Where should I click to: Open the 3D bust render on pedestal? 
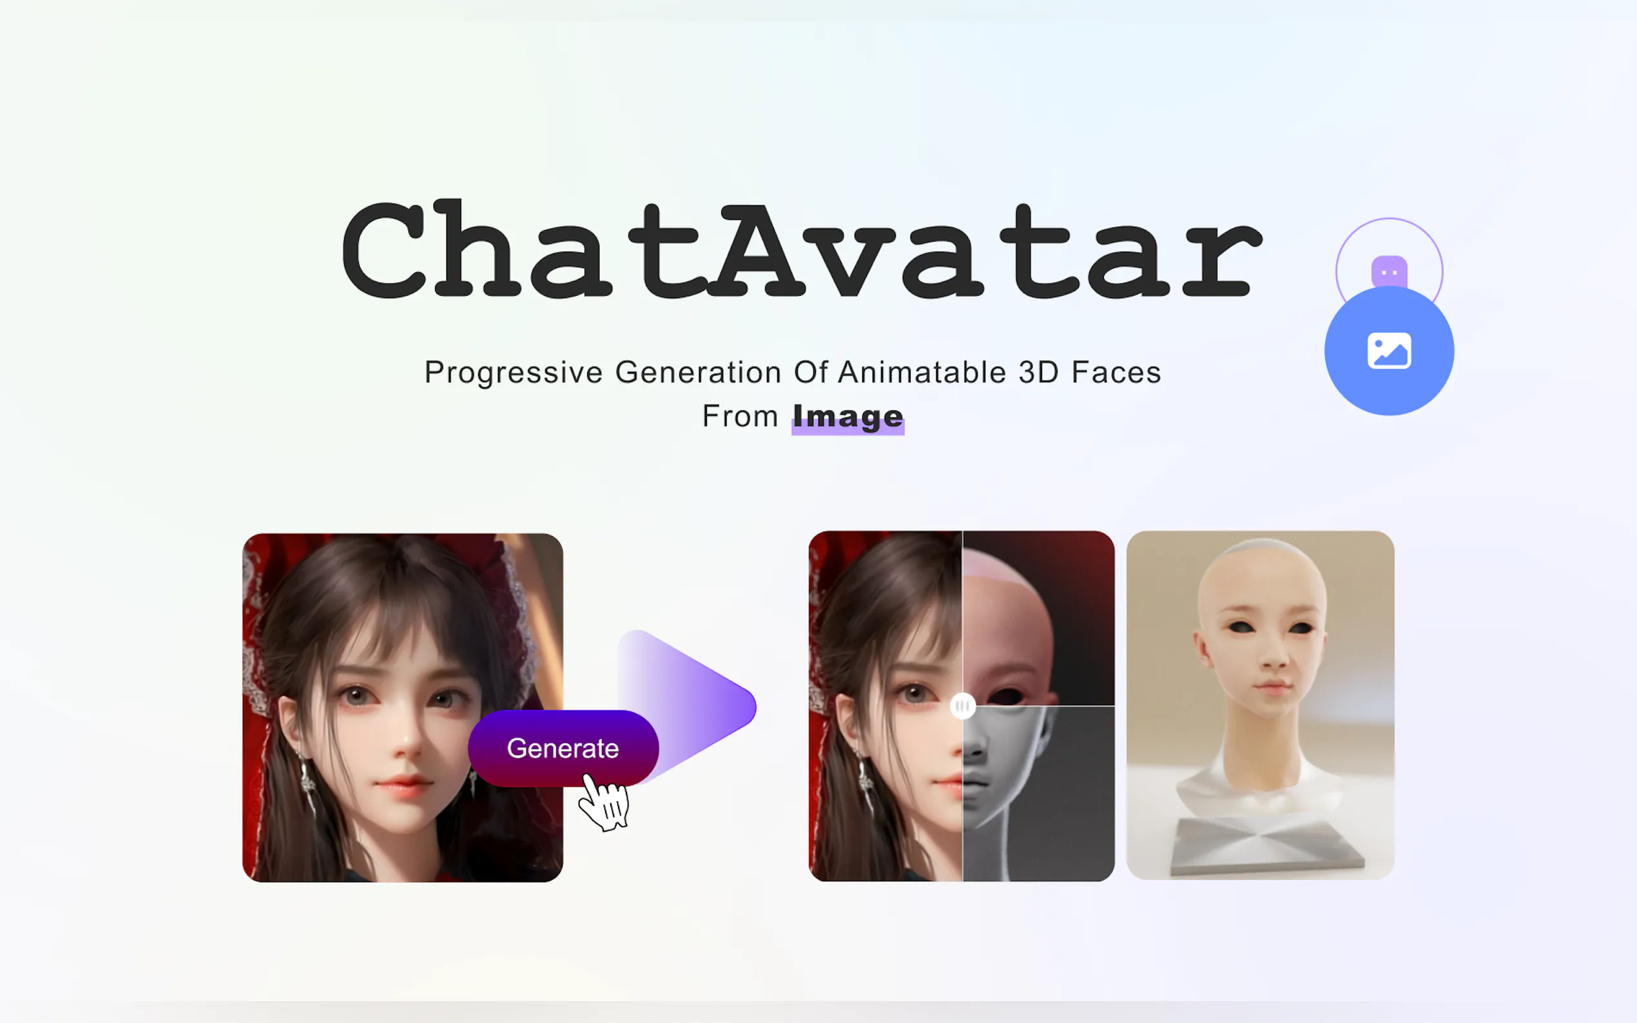pos(1260,705)
